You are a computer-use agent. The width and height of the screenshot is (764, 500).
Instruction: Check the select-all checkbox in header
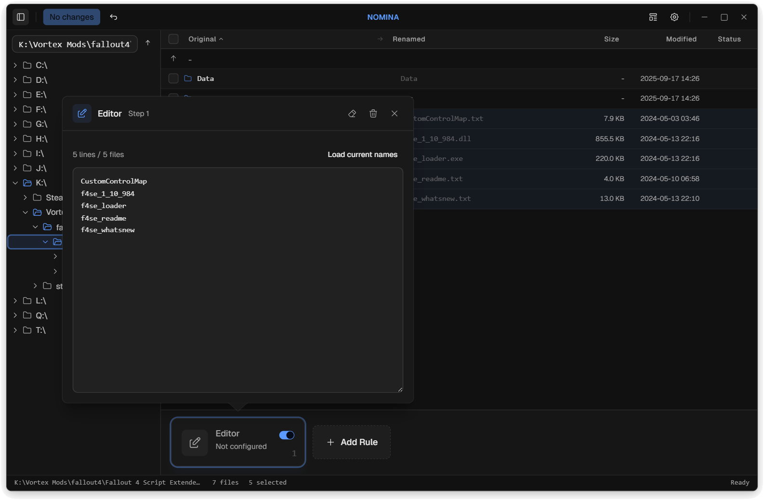[173, 39]
